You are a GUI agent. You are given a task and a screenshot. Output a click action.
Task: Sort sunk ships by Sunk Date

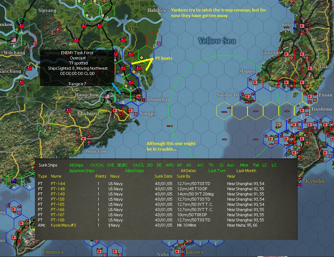click(x=163, y=176)
